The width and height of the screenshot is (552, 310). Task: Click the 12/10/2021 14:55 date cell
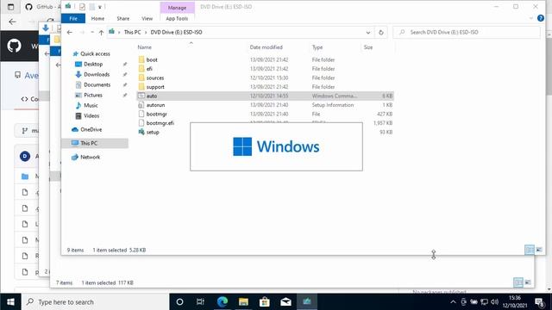pyautogui.click(x=269, y=96)
